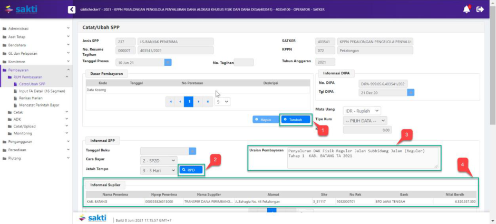Open the Tanggal Buku calendar picker
The height and width of the screenshot is (224, 496).
tap(192, 150)
